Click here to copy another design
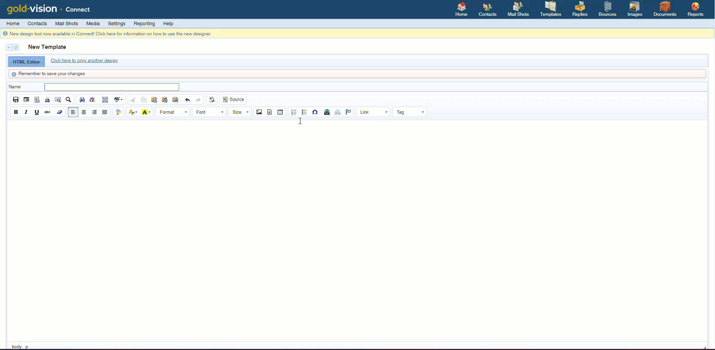 (84, 60)
